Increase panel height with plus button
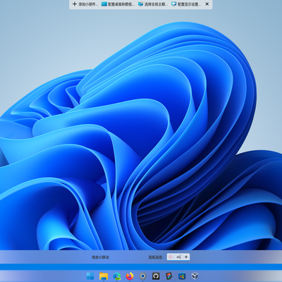This screenshot has height=282, width=282. (x=186, y=257)
